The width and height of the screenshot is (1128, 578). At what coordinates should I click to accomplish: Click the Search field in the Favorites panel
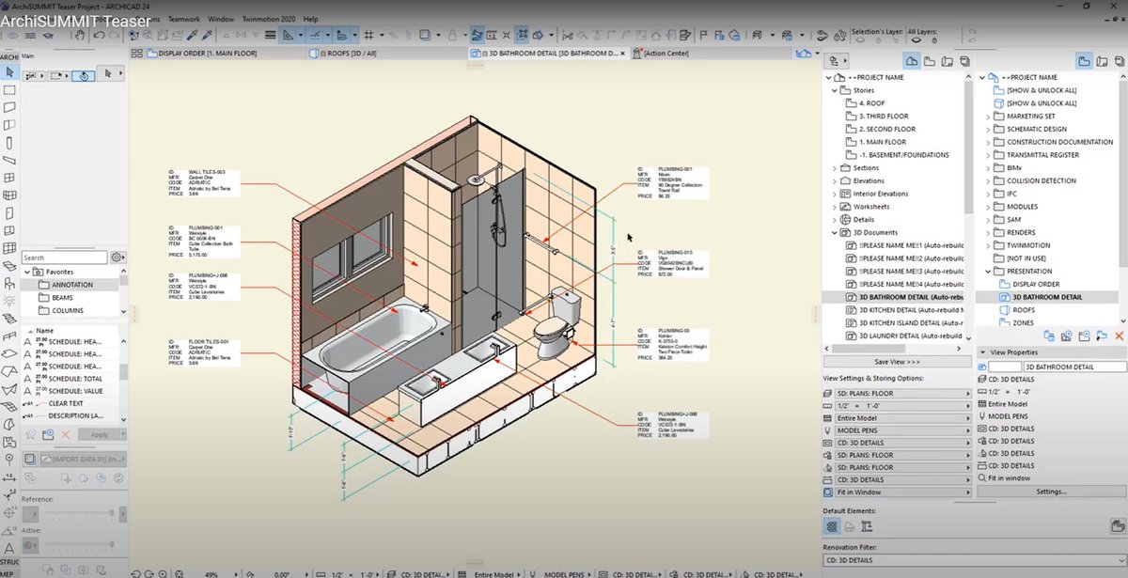(x=66, y=258)
